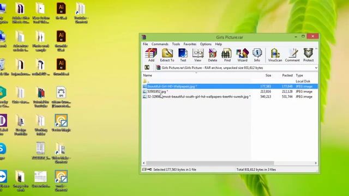The image size is (349, 196).
Task: Click 'Local Disk' type cell
Action: tap(303, 81)
